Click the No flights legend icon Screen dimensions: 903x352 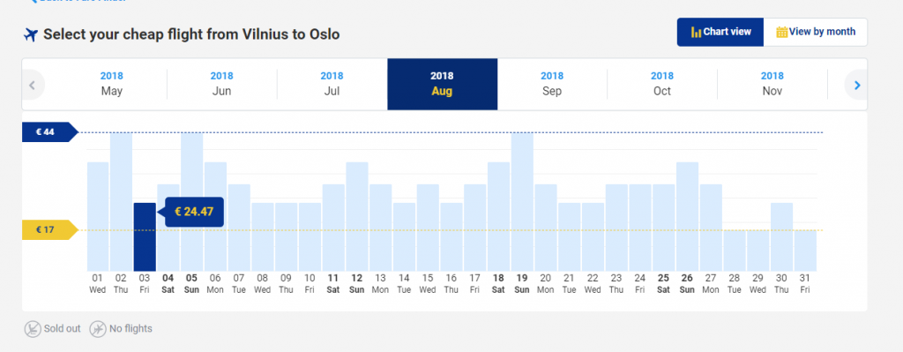tap(98, 329)
